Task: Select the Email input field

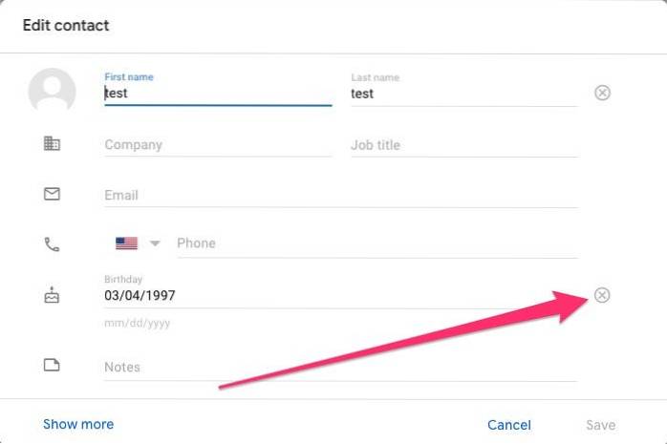Action: (340, 195)
